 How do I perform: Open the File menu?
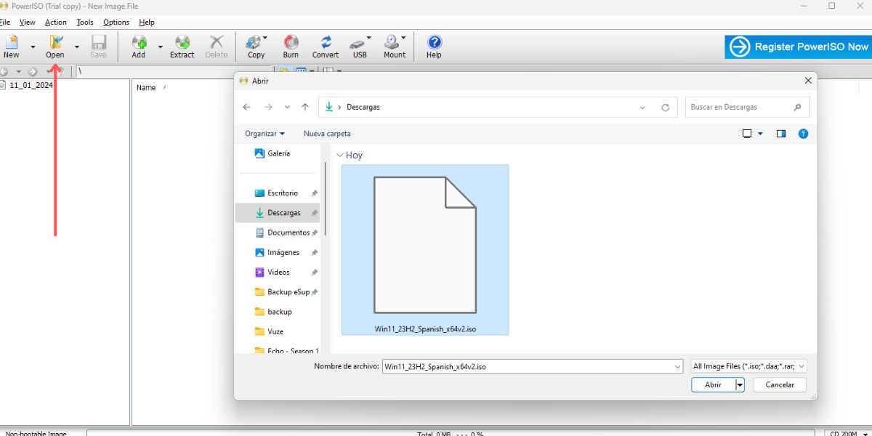click(5, 23)
